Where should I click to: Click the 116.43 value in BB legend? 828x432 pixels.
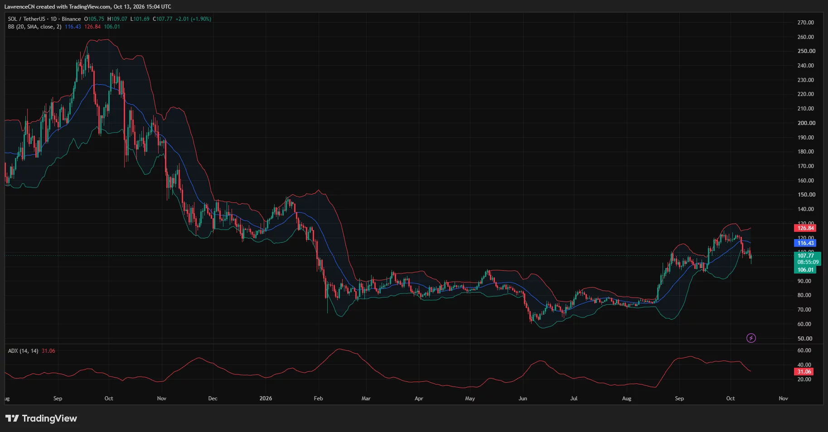click(73, 27)
